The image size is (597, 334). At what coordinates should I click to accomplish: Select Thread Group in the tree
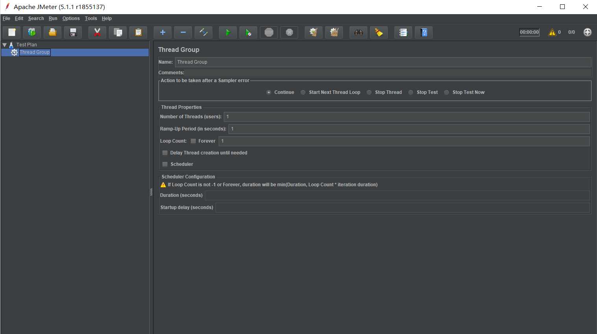[x=35, y=52]
